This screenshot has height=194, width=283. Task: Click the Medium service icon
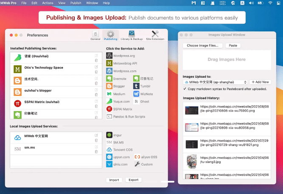[x=109, y=94]
